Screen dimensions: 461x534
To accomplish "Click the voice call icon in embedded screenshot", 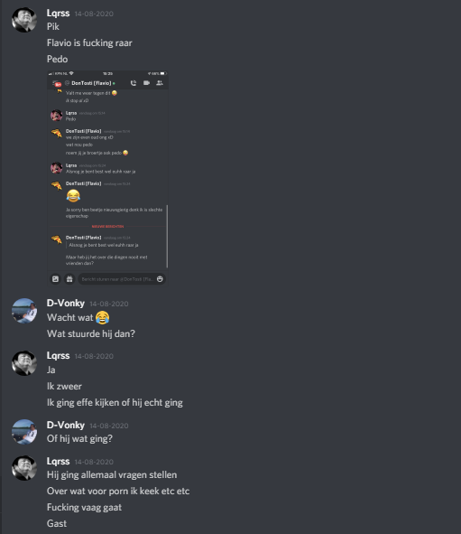I will [x=134, y=83].
